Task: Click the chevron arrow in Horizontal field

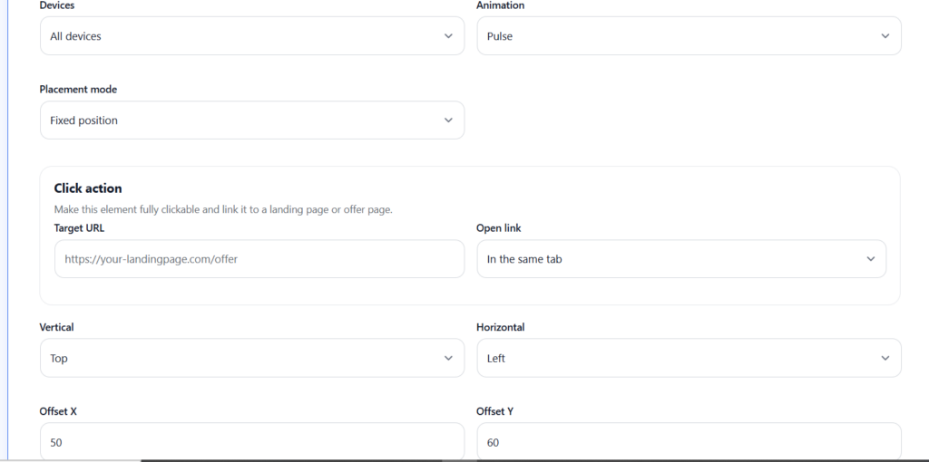Action: coord(885,359)
